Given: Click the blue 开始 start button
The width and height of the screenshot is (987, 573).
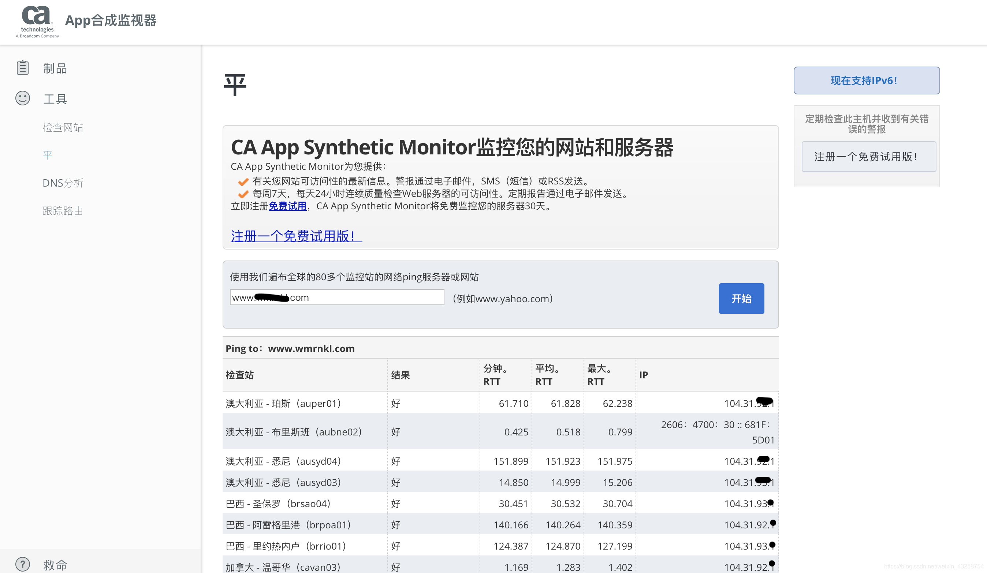Looking at the screenshot, I should coord(741,299).
